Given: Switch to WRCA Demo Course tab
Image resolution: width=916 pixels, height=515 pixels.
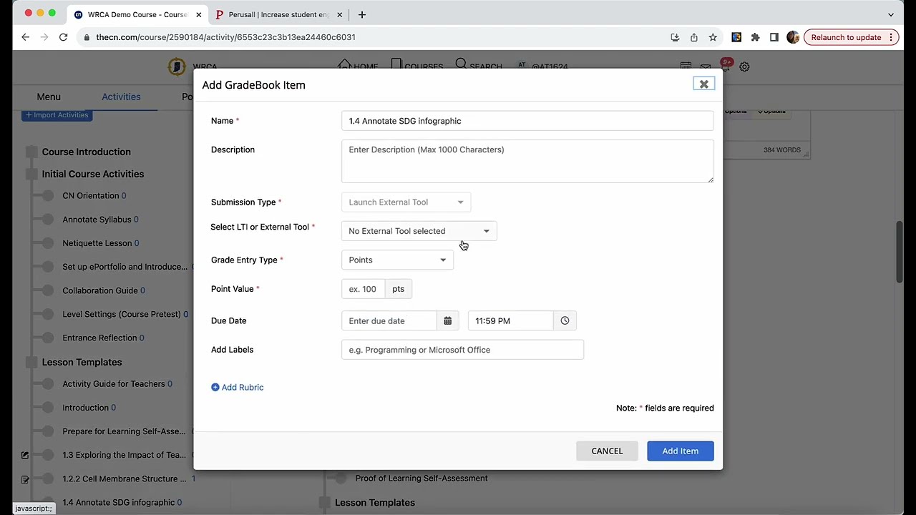Looking at the screenshot, I should coord(138,14).
